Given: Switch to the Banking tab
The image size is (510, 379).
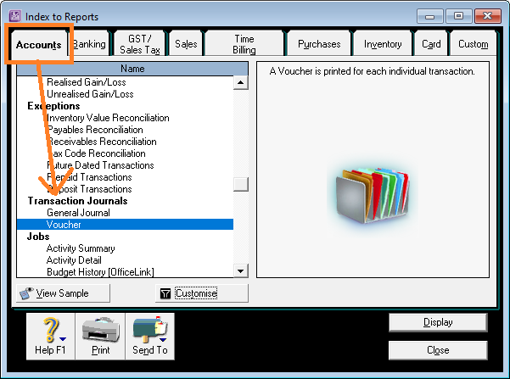Looking at the screenshot, I should (x=89, y=44).
